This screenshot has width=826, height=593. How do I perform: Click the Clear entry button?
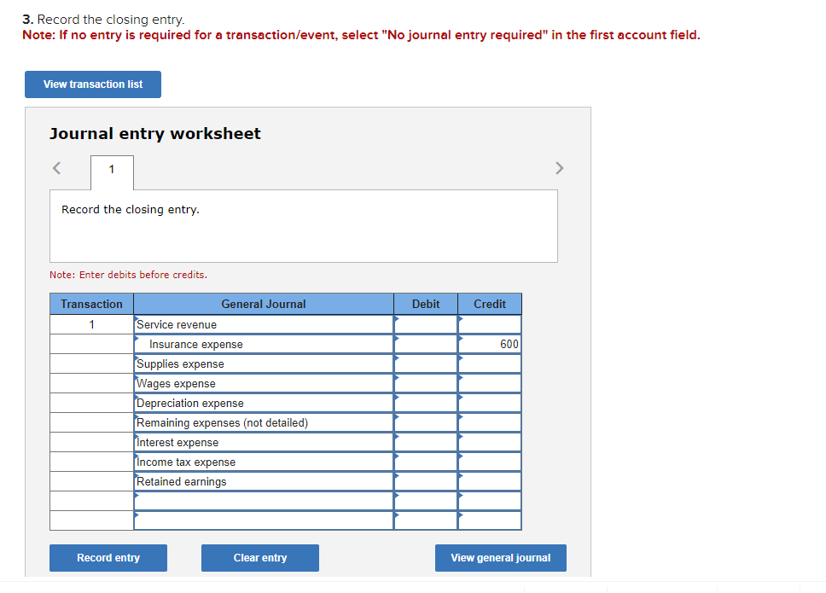(x=259, y=557)
